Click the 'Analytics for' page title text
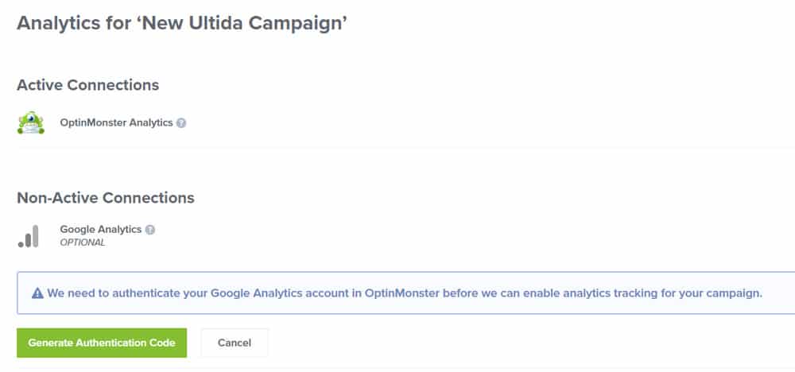 click(74, 23)
